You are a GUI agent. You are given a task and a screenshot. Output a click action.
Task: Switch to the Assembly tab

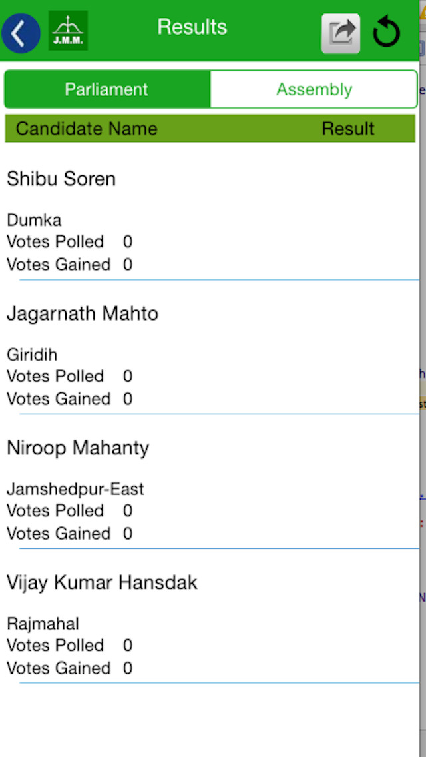[314, 89]
